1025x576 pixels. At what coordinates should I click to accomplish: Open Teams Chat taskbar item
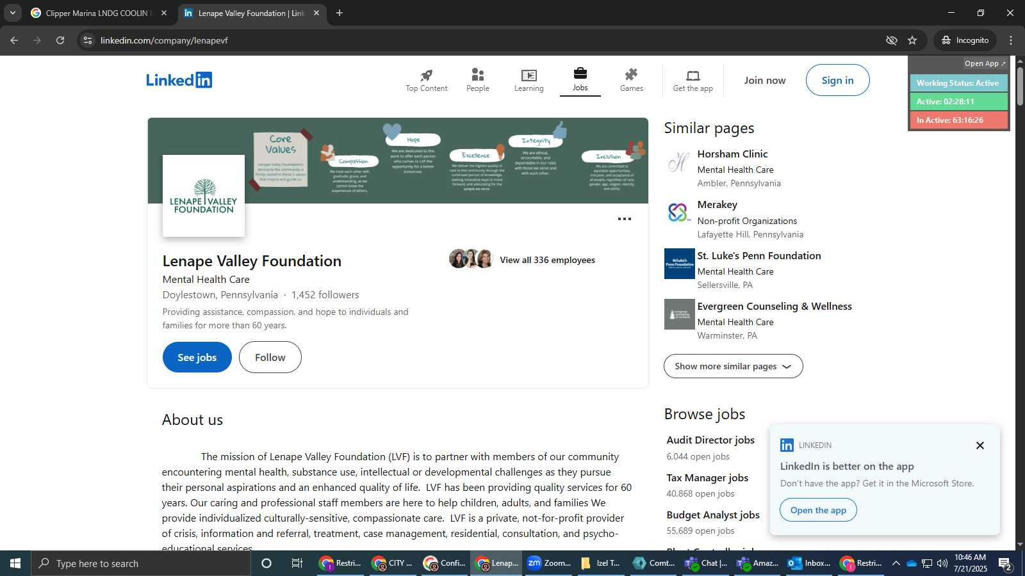(x=705, y=563)
